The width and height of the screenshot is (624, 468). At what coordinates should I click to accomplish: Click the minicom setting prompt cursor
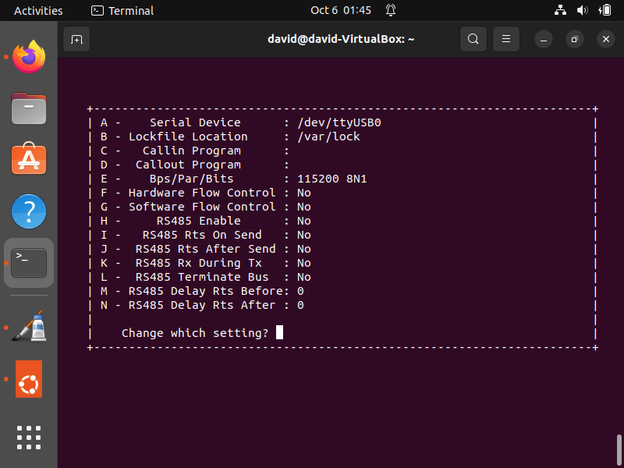tap(280, 332)
